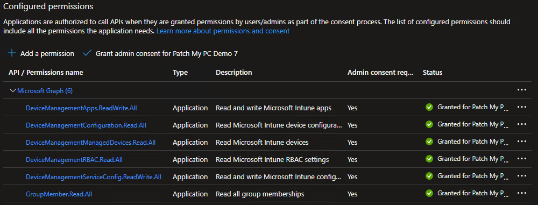Select the GroupMember.Read.All permission link
This screenshot has height=205, width=538.
point(59,194)
